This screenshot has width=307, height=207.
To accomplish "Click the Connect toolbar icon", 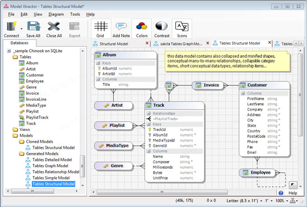I will pyautogui.click(x=11, y=26).
